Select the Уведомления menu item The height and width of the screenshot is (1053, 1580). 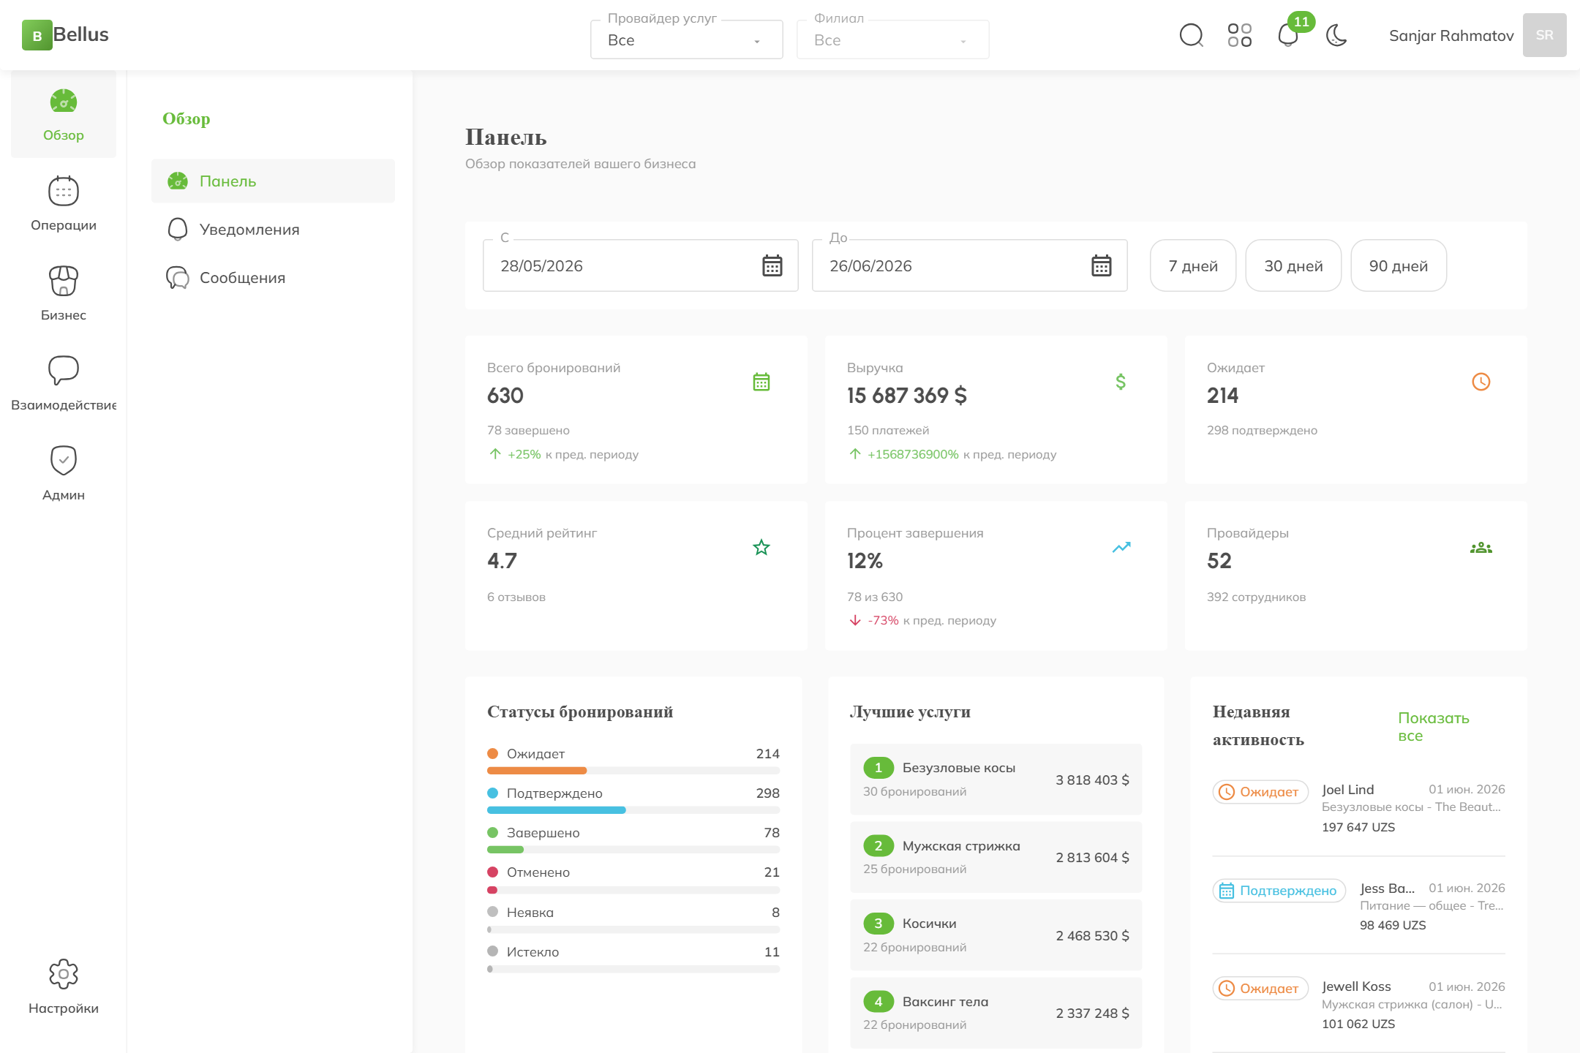point(273,230)
